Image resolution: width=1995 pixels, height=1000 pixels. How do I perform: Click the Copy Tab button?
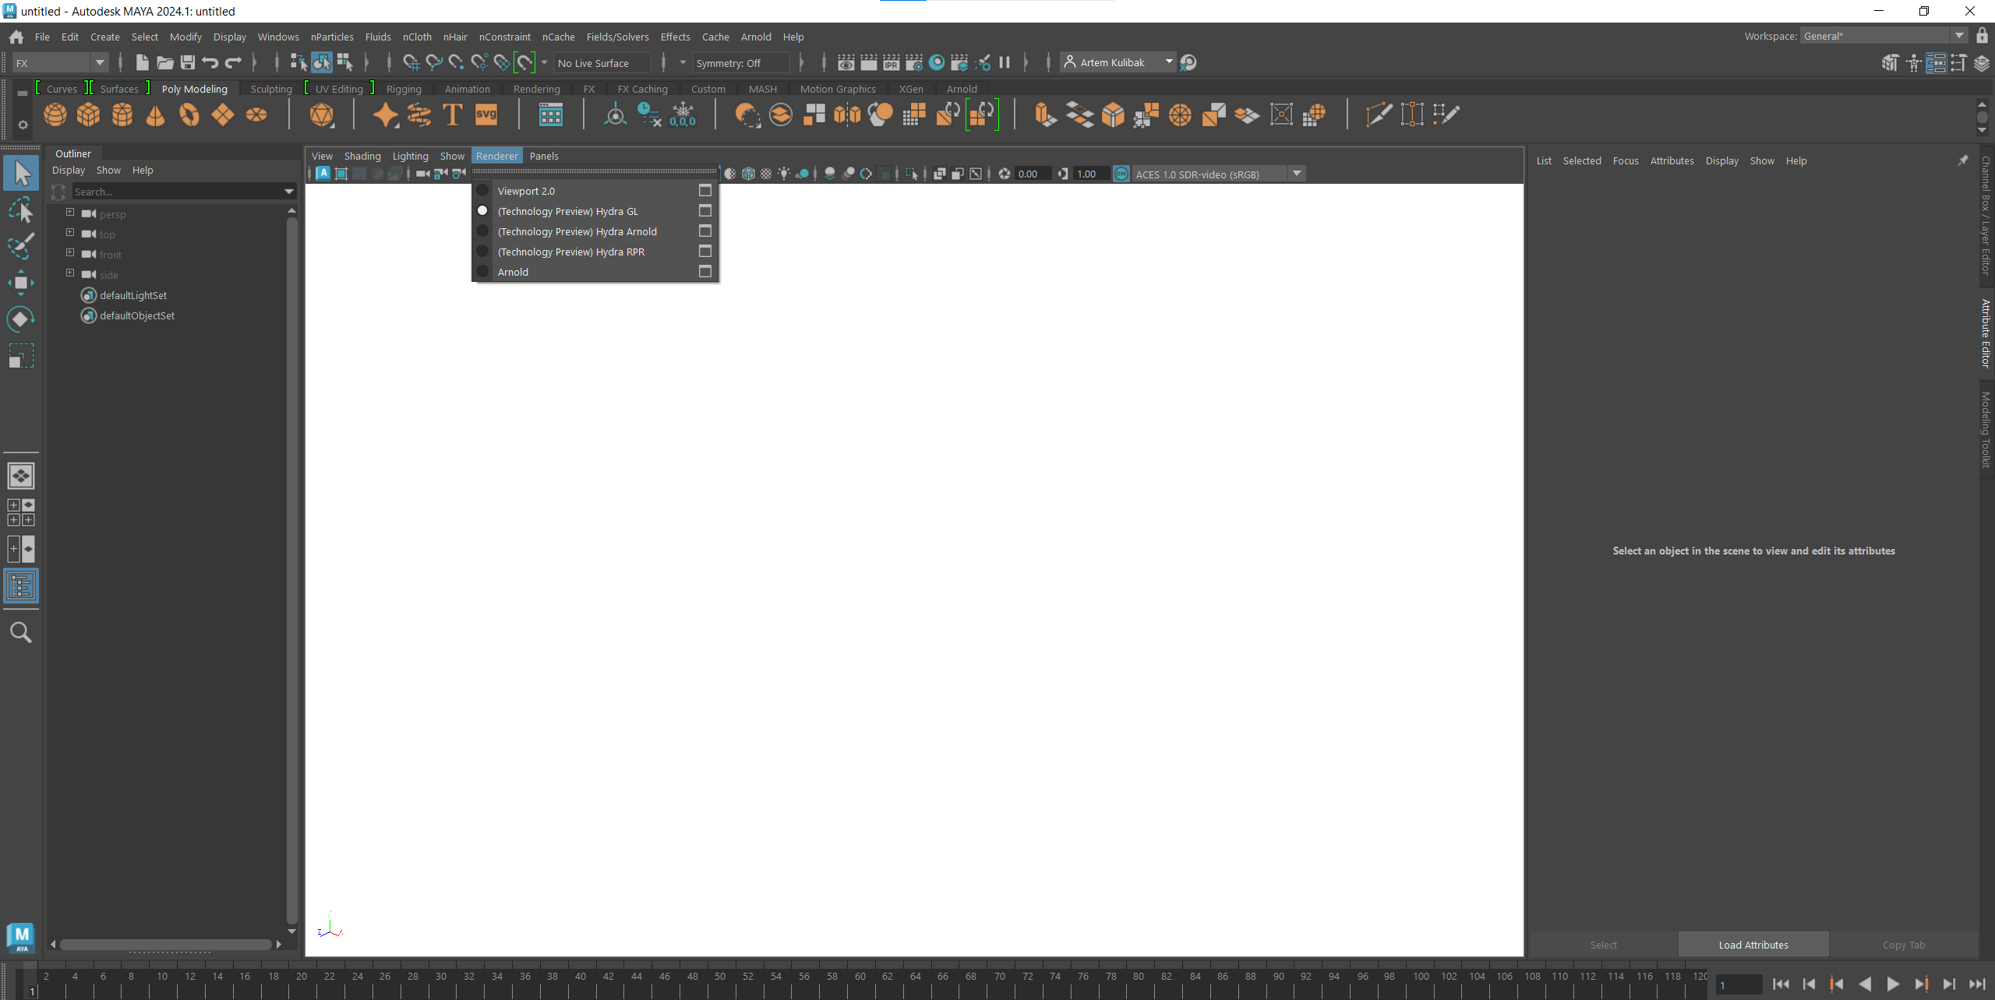[x=1905, y=944]
